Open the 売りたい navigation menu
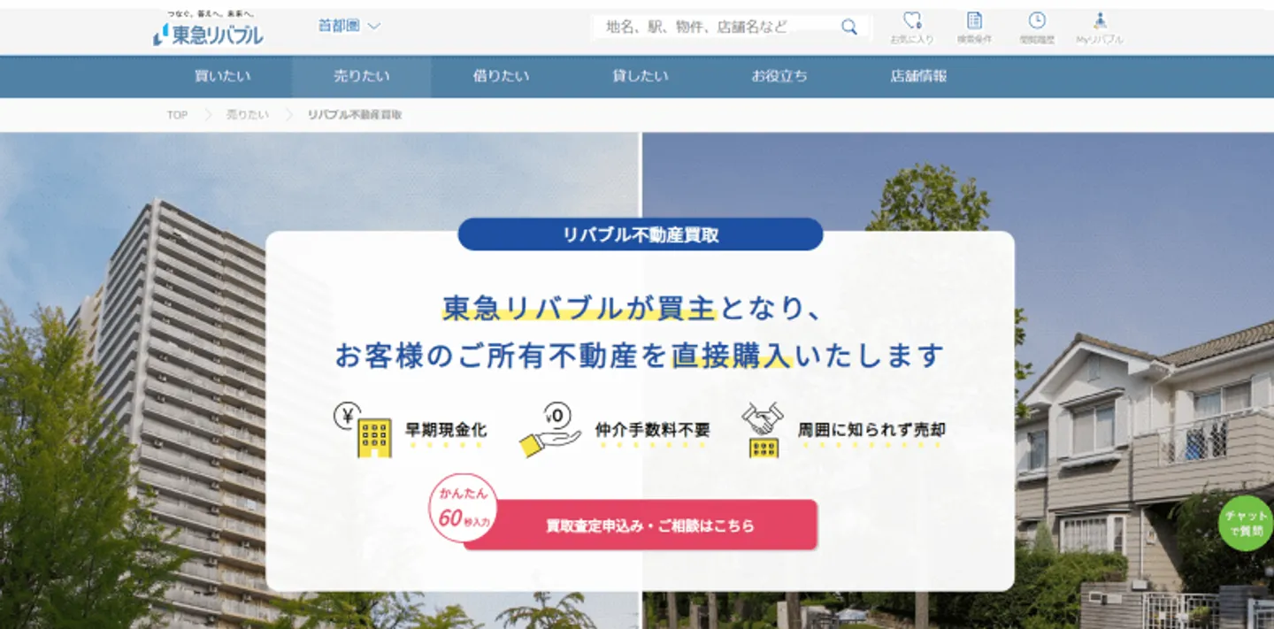This screenshot has width=1274, height=629. [x=361, y=76]
